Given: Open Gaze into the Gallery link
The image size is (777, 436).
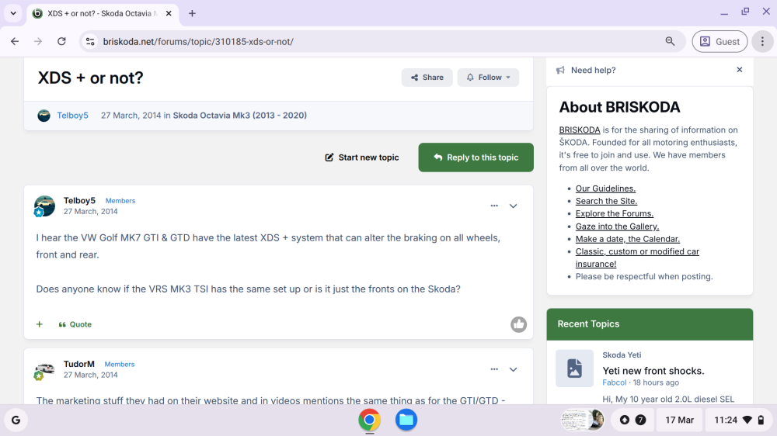Looking at the screenshot, I should tap(617, 227).
